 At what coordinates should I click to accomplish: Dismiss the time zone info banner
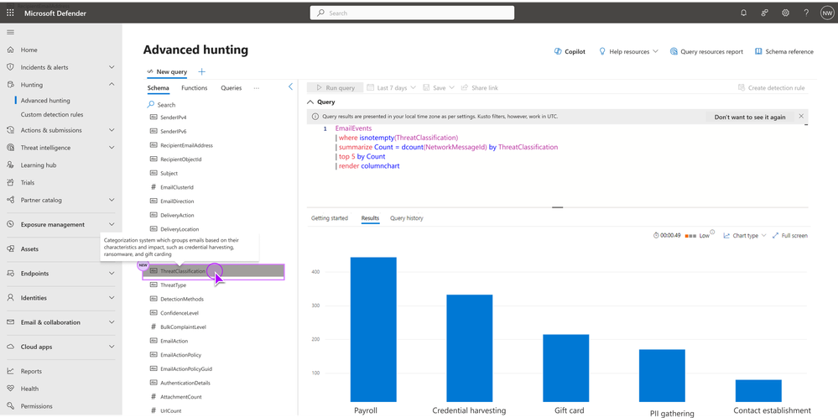coord(800,116)
